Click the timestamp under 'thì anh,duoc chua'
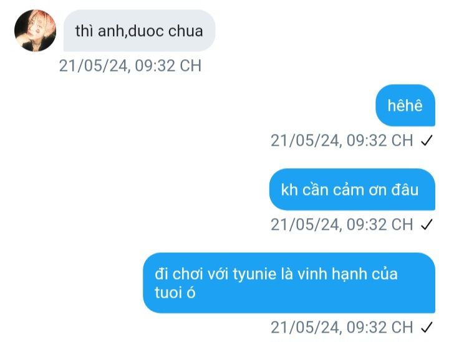Viewport: 449px width, 342px height. pyautogui.click(x=130, y=65)
